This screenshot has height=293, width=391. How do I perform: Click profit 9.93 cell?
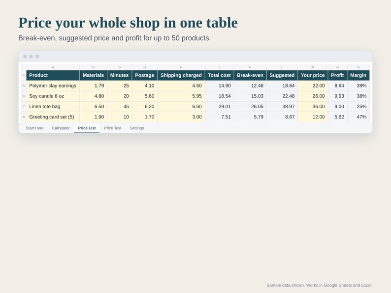(337, 96)
